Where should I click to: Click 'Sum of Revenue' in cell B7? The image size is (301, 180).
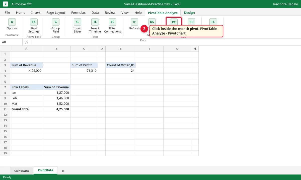(57, 87)
